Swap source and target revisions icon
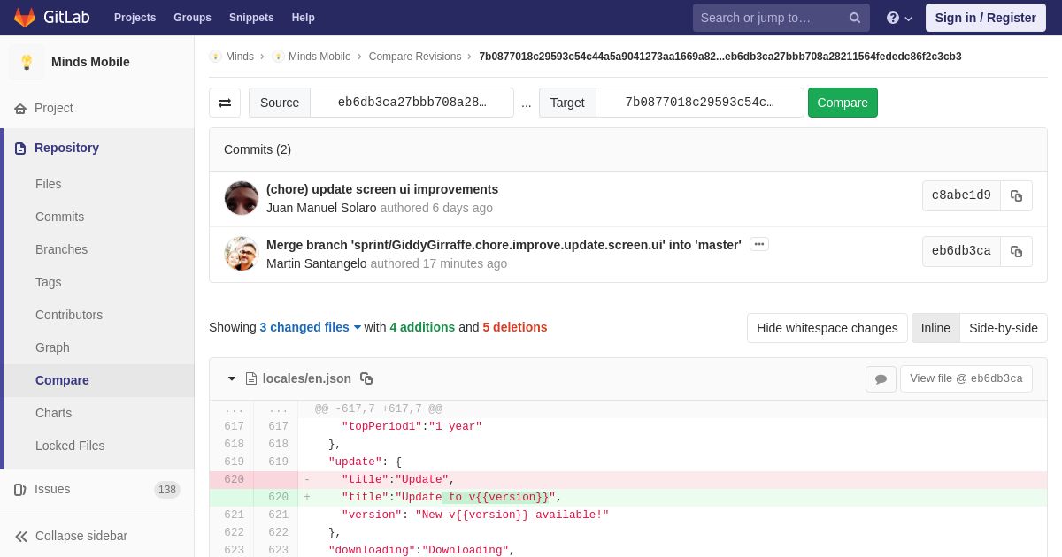The height and width of the screenshot is (557, 1062). [225, 103]
